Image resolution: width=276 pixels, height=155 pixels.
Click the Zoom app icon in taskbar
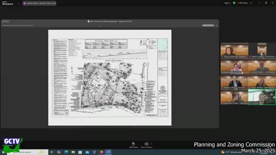pyautogui.click(x=108, y=152)
